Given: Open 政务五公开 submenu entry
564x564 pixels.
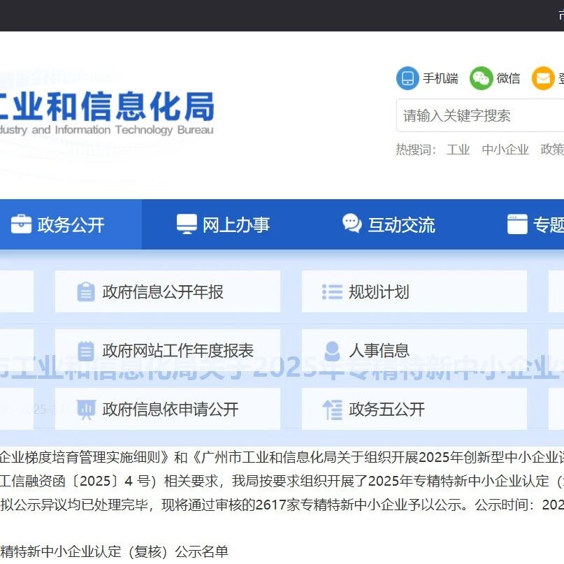Looking at the screenshot, I should pyautogui.click(x=414, y=409).
